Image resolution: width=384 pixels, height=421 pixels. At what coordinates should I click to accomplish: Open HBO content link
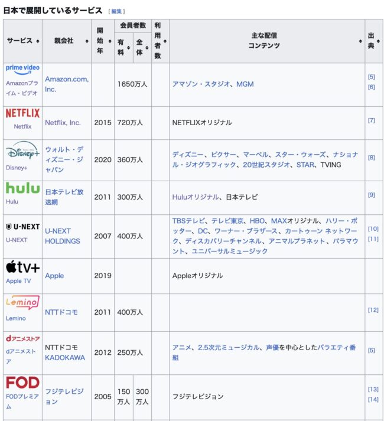pyautogui.click(x=257, y=221)
